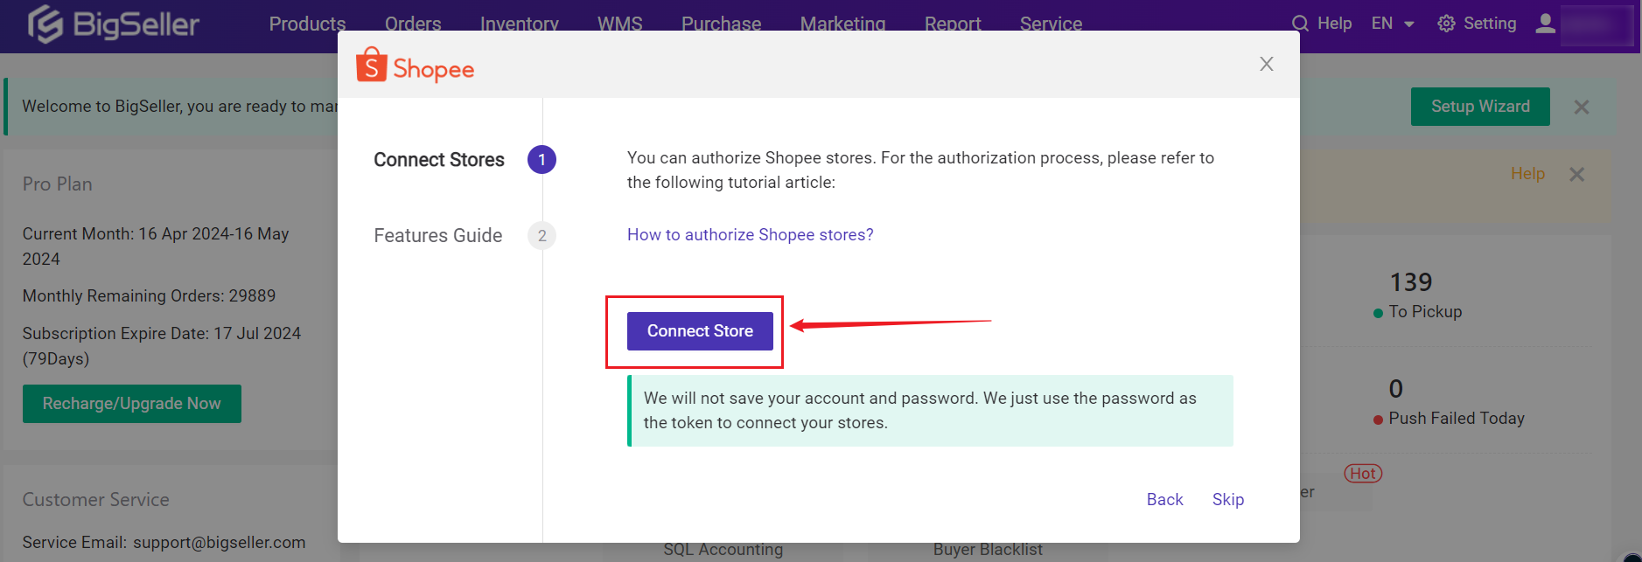Click Current Month date range text

tap(156, 246)
